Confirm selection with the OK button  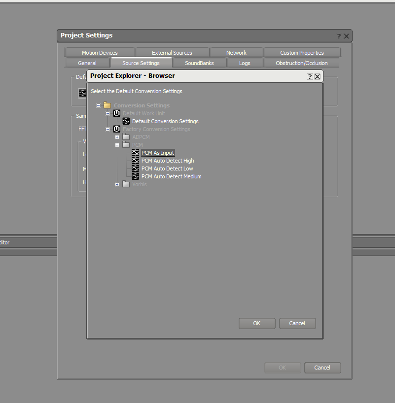[x=257, y=323]
